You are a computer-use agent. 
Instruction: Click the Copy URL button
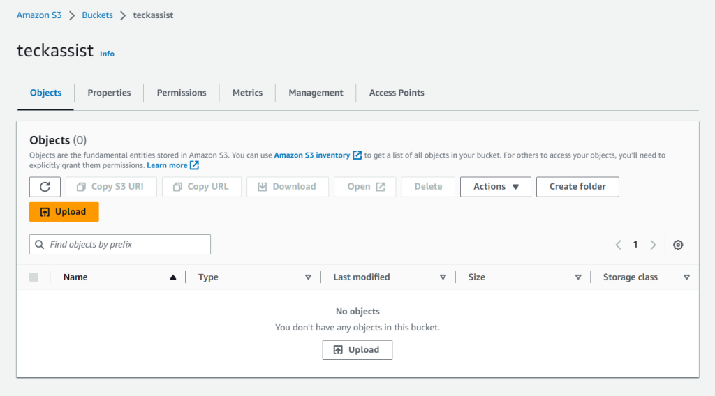(x=201, y=187)
